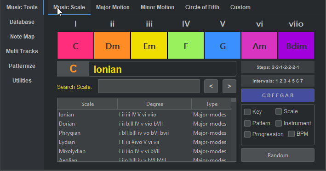Image resolution: width=326 pixels, height=171 pixels.
Task: Switch to the Major Motion tab
Action: click(113, 7)
